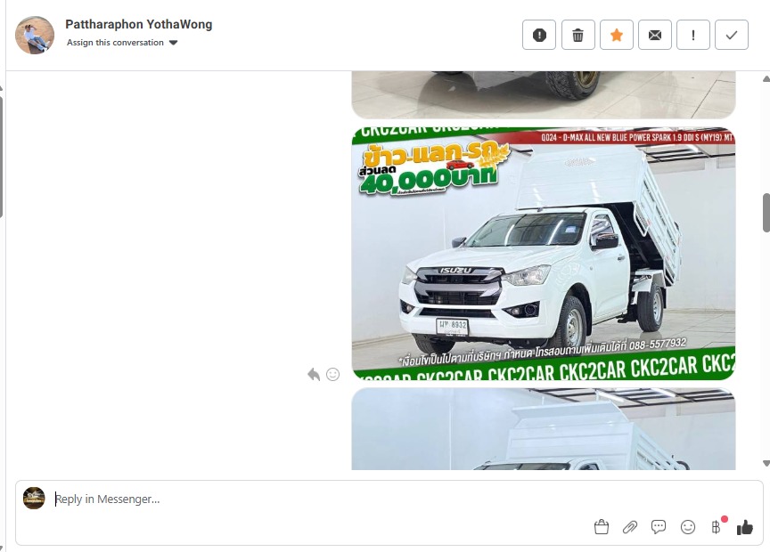This screenshot has width=770, height=552.
Task: React to the image with emoji
Action: click(333, 374)
